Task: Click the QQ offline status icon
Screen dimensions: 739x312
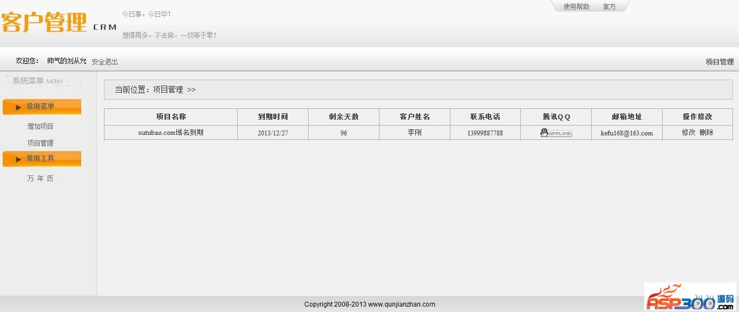Action: [556, 133]
